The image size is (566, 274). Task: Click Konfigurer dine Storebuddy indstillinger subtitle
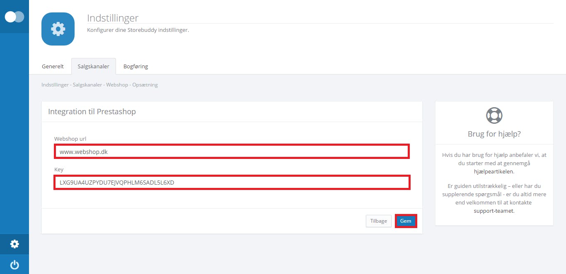click(x=138, y=30)
